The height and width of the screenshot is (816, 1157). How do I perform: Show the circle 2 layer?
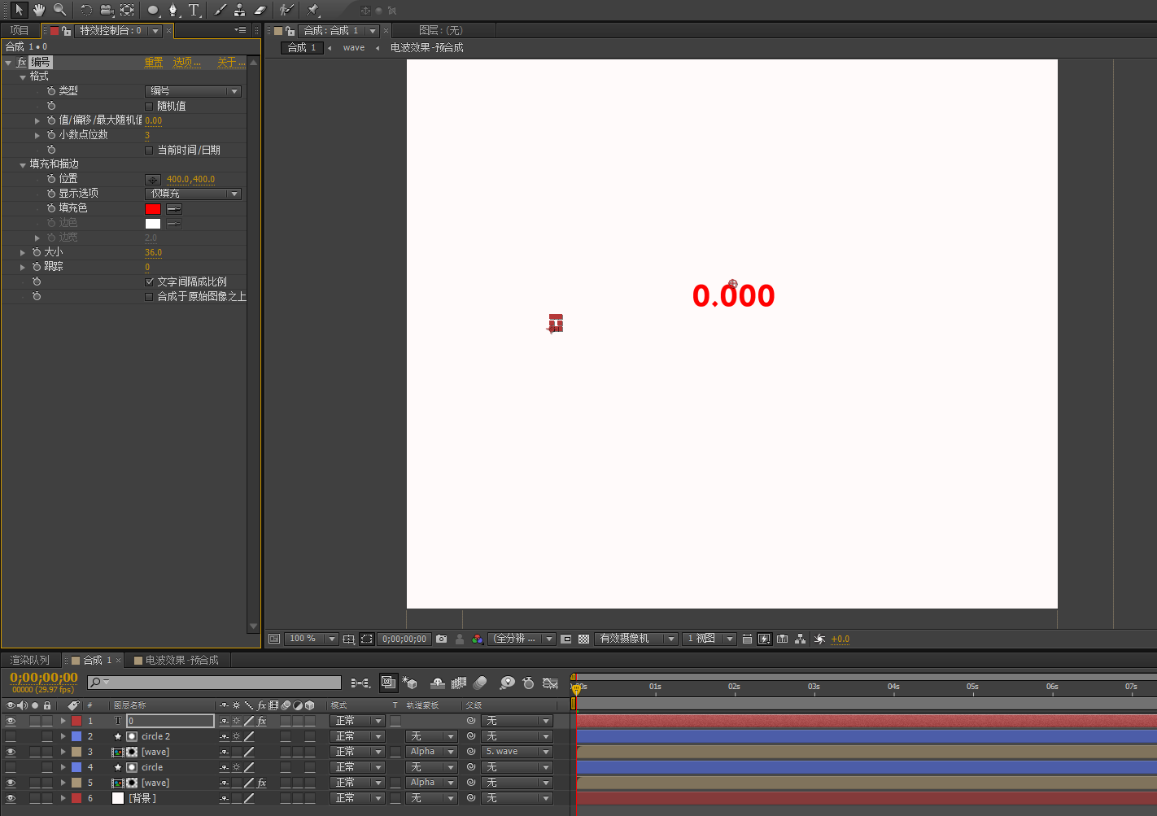click(x=11, y=736)
